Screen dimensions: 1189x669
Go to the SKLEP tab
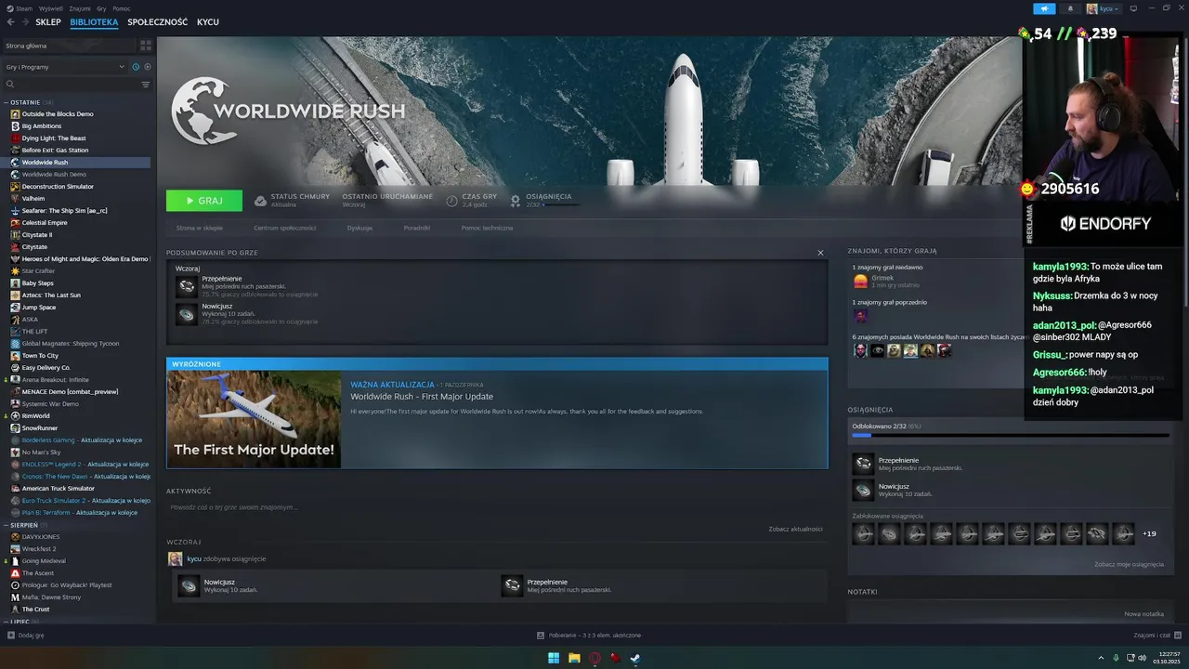(48, 22)
